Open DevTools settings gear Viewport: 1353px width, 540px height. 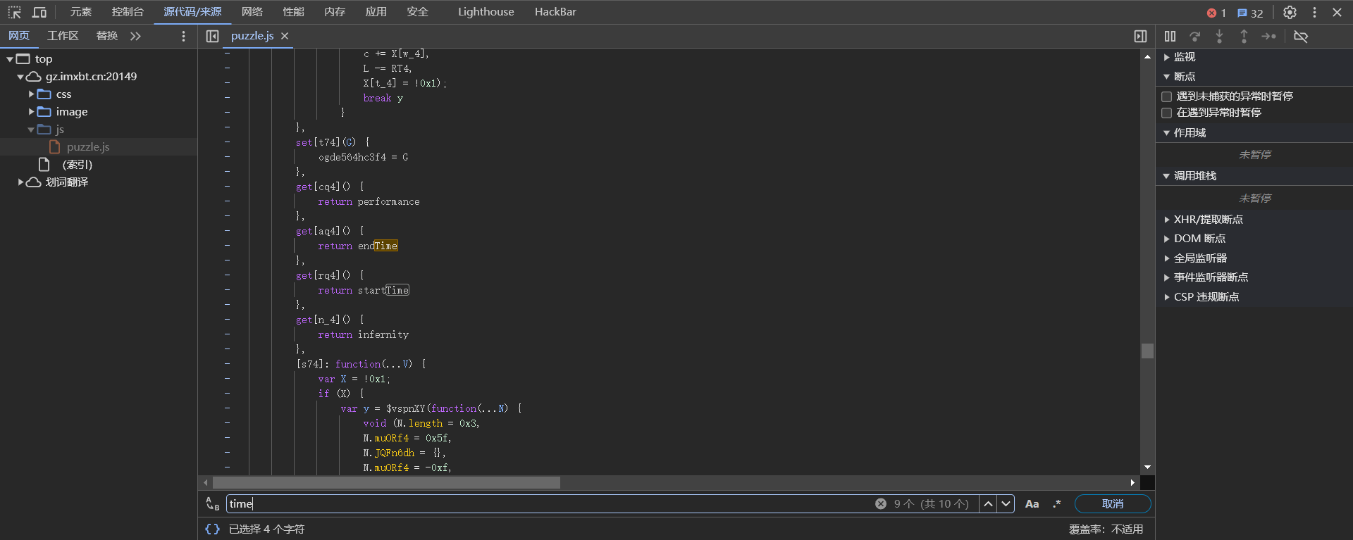click(x=1290, y=12)
